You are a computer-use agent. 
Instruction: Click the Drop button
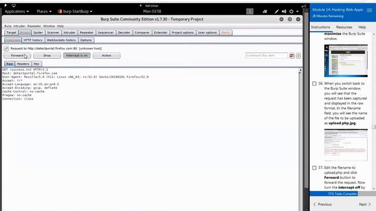point(47,56)
